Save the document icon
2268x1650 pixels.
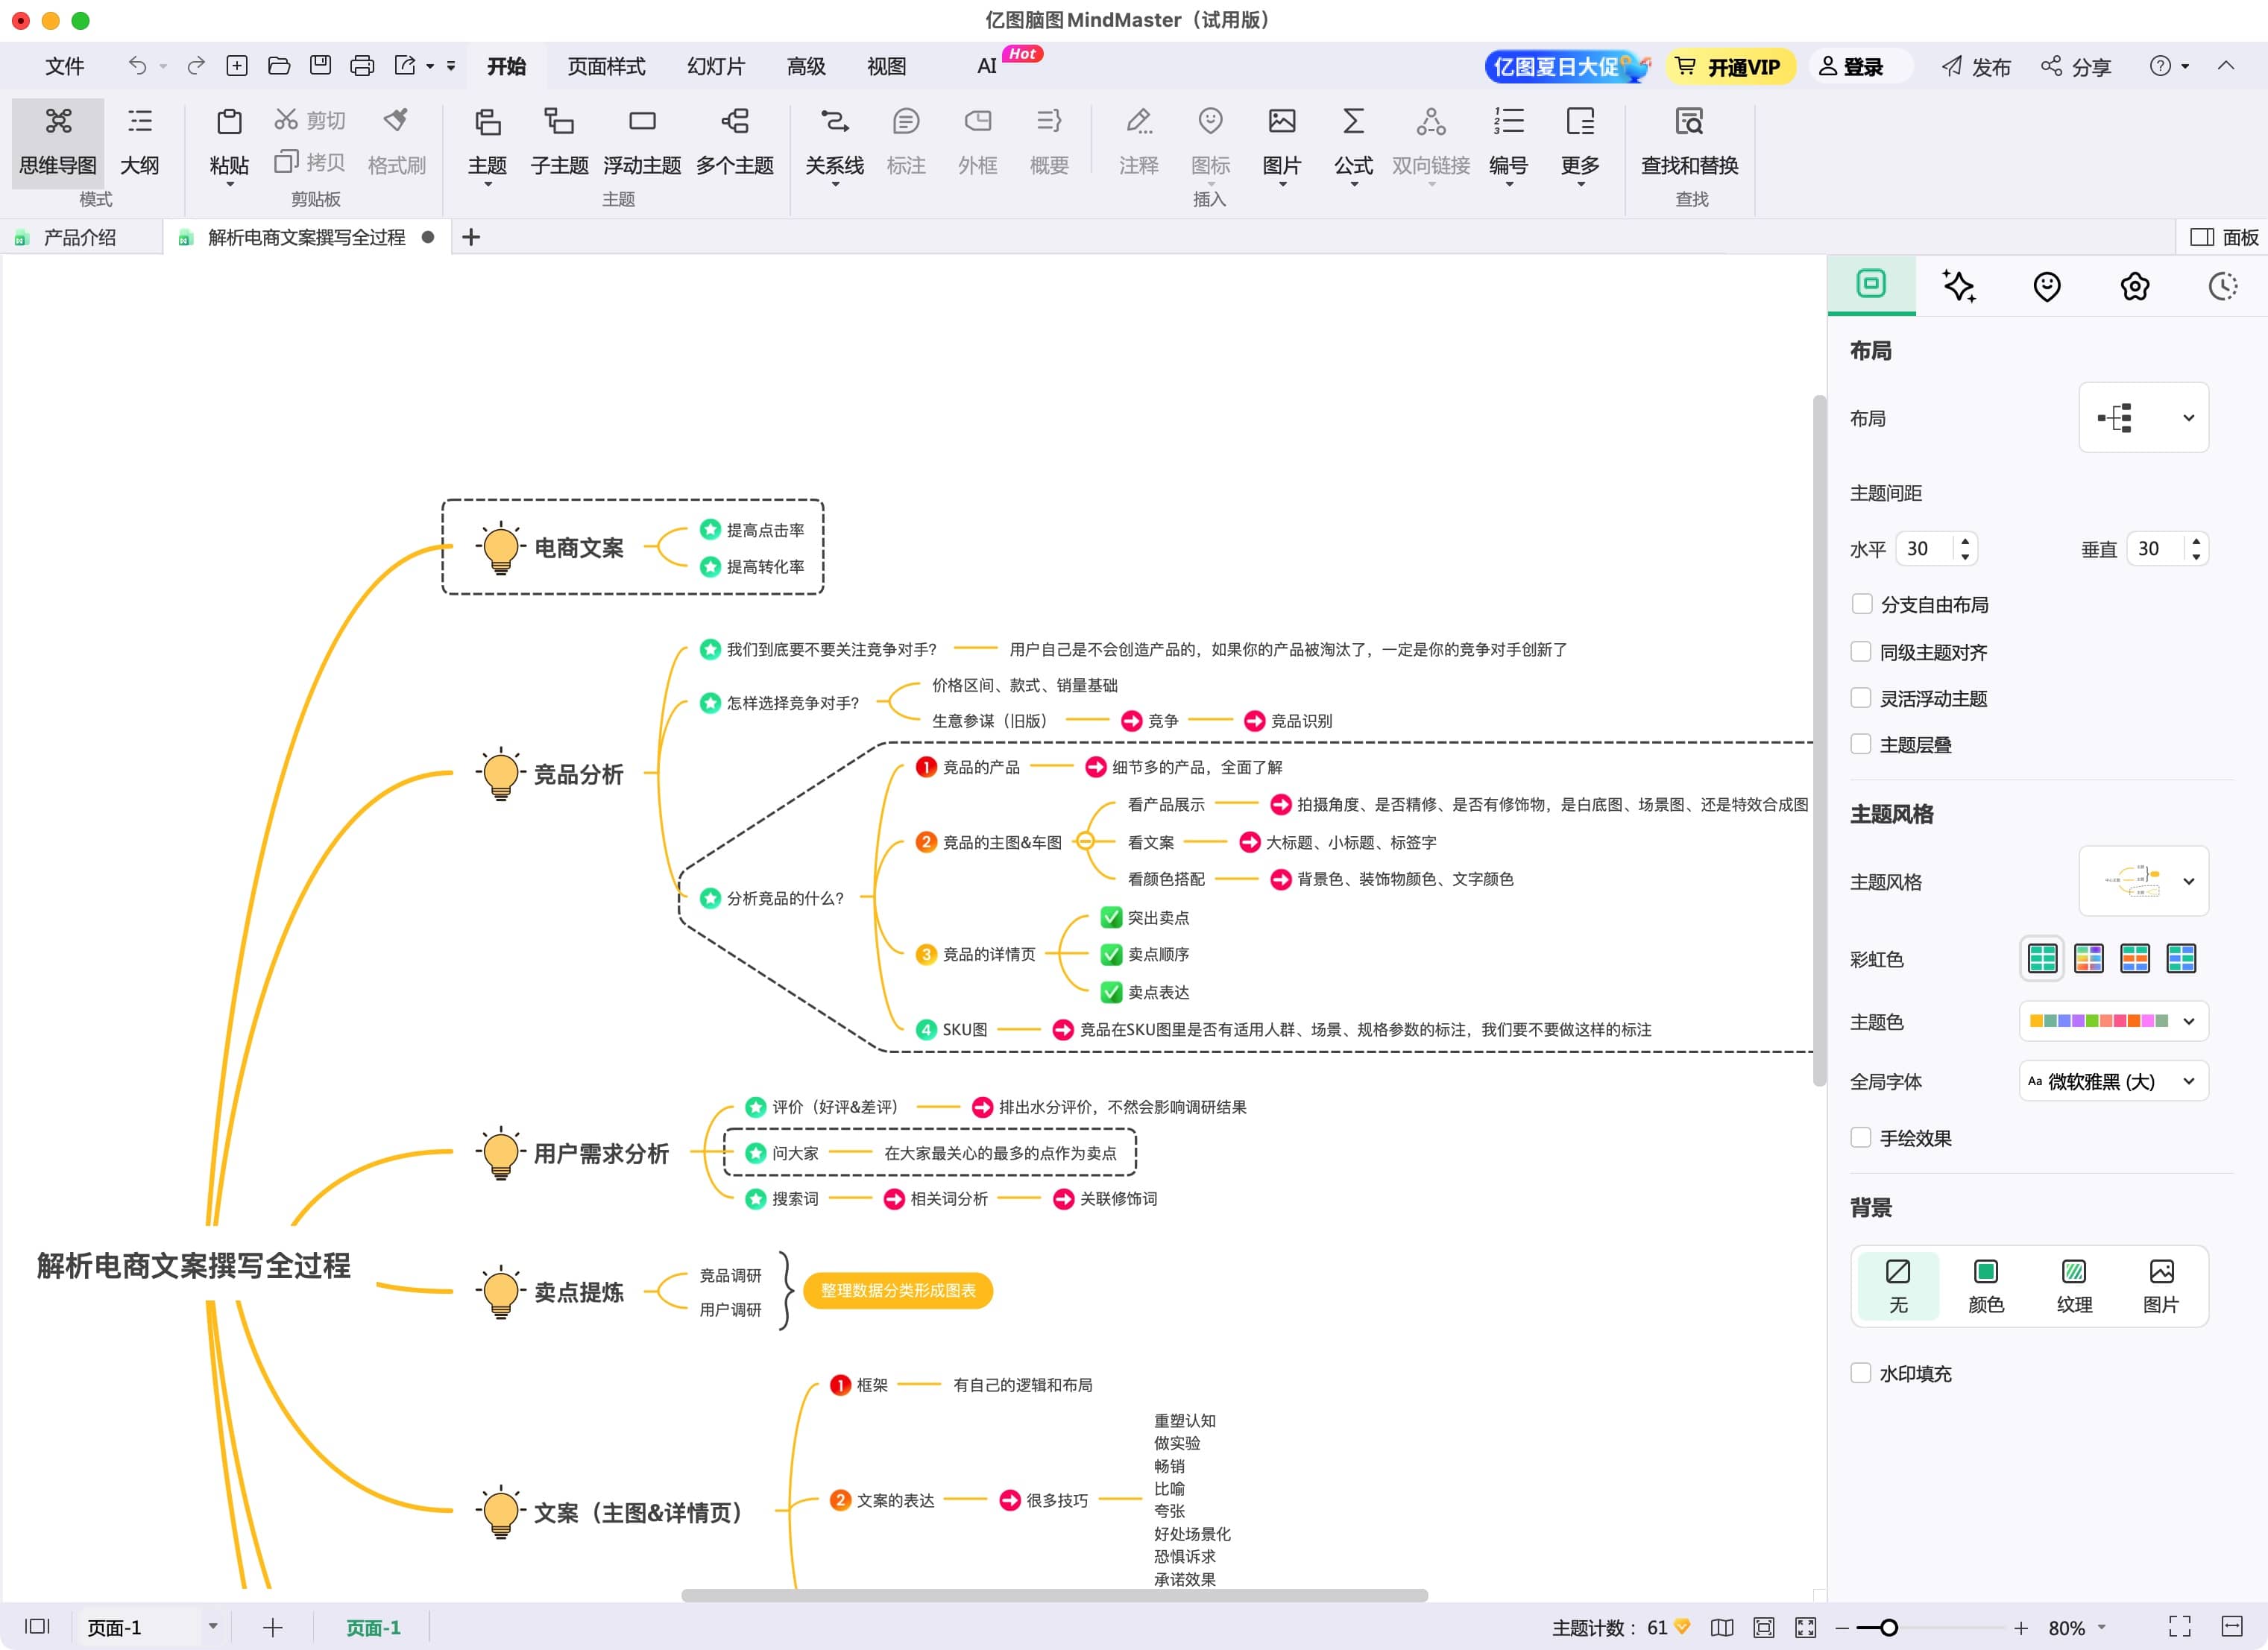320,66
